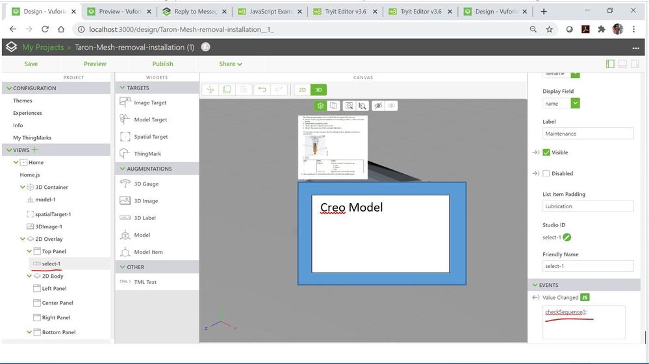Click the List Item Padding input field
649x364 pixels.
coord(588,206)
